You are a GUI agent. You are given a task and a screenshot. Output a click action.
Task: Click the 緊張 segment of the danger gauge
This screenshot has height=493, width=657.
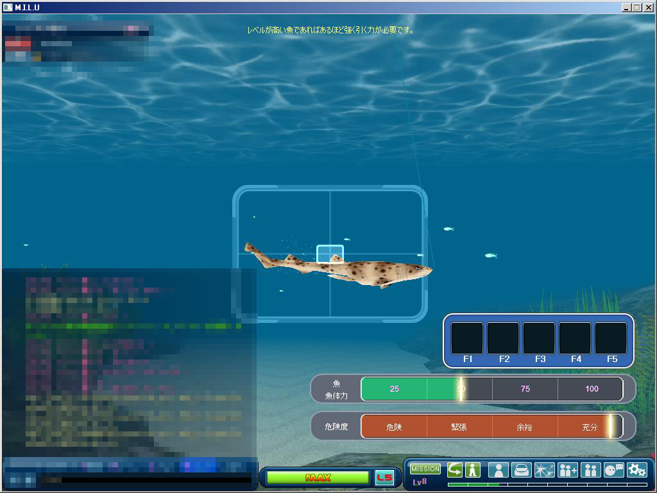(x=459, y=427)
